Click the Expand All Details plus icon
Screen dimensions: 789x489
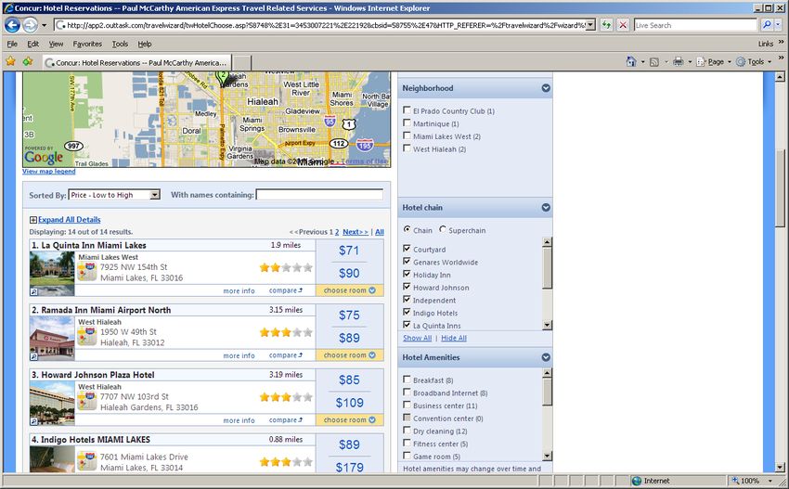point(33,220)
